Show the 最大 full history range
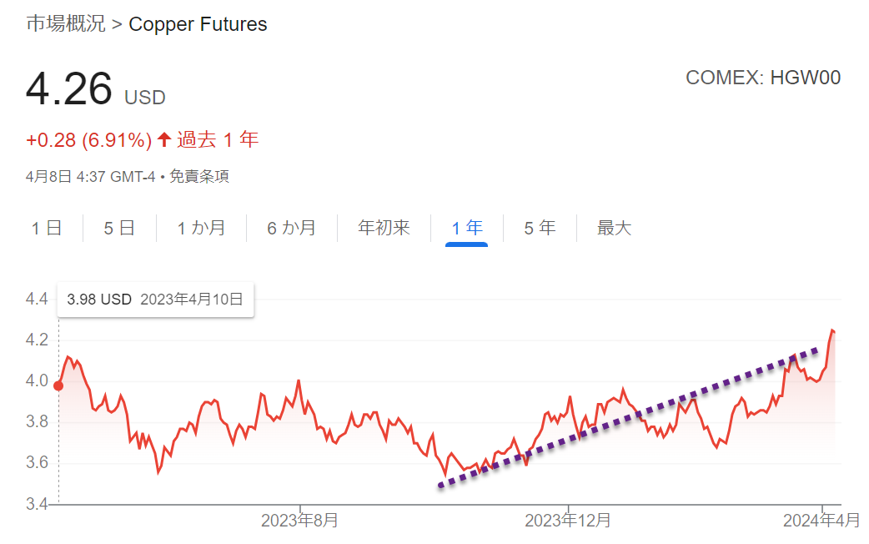Image resolution: width=869 pixels, height=544 pixels. [614, 228]
